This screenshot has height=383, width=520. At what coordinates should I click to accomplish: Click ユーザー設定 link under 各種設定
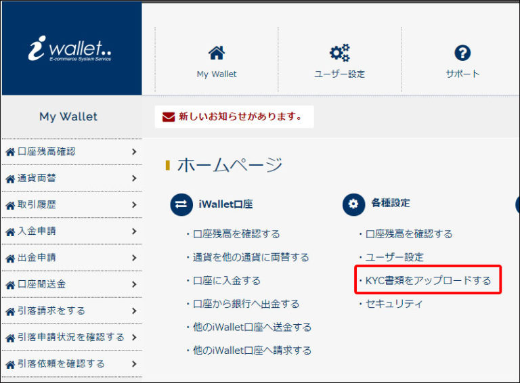coord(394,257)
